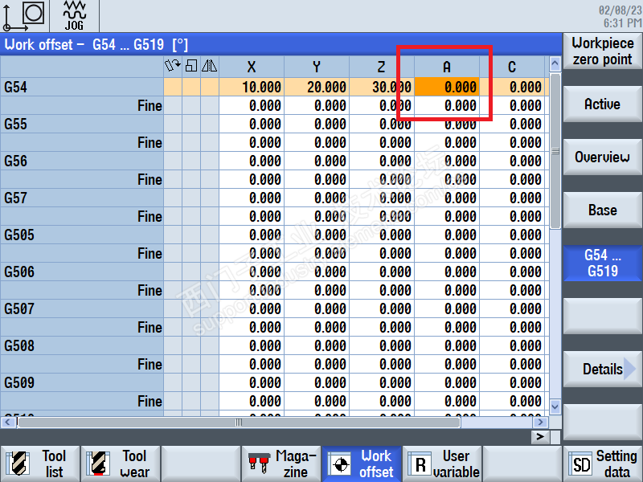Click the date and time display
Screen dimensions: 643x482
tap(620, 16)
